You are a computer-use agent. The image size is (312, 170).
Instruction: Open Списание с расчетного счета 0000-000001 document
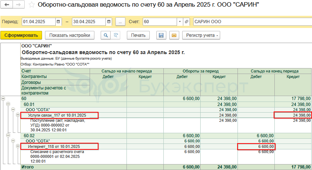pos(57,156)
